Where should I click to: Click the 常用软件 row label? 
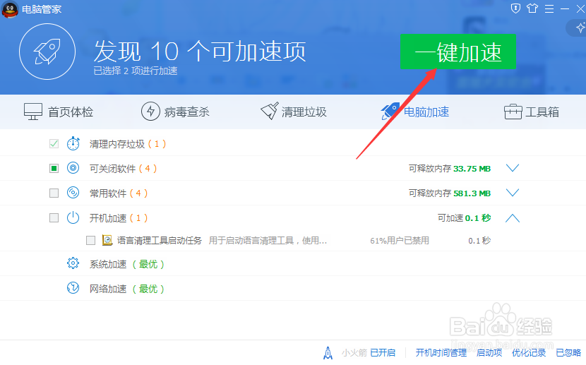(108, 193)
